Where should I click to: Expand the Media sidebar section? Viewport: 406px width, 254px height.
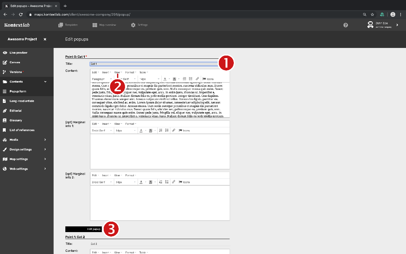45,140
